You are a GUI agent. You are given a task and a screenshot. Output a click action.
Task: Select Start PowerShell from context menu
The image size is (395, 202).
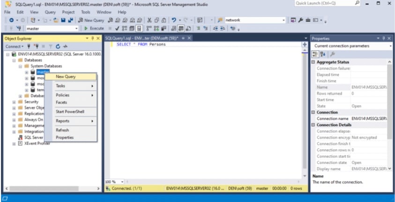coord(70,112)
